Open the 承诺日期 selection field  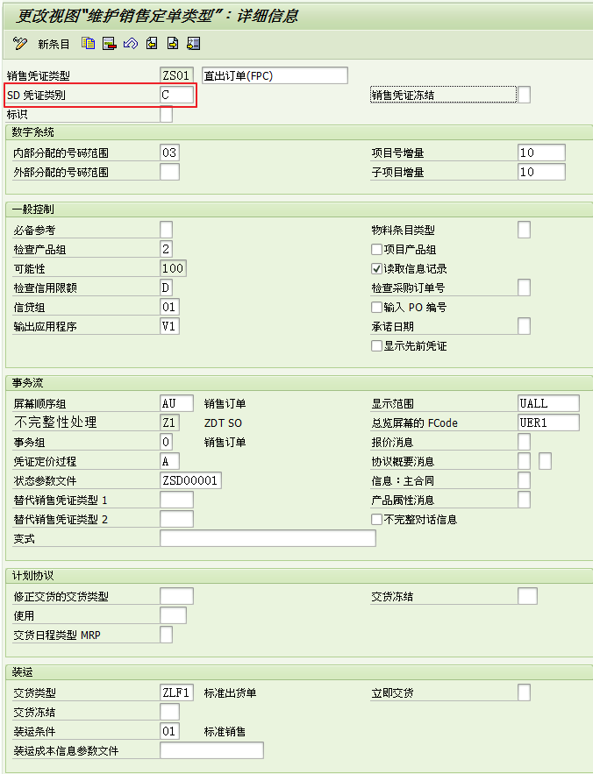(524, 326)
